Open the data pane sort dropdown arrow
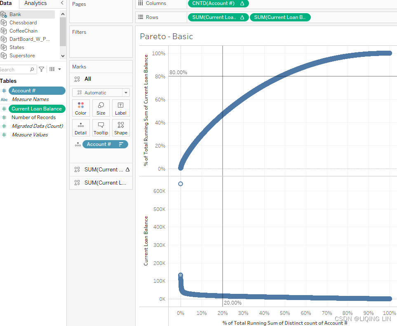 point(60,69)
